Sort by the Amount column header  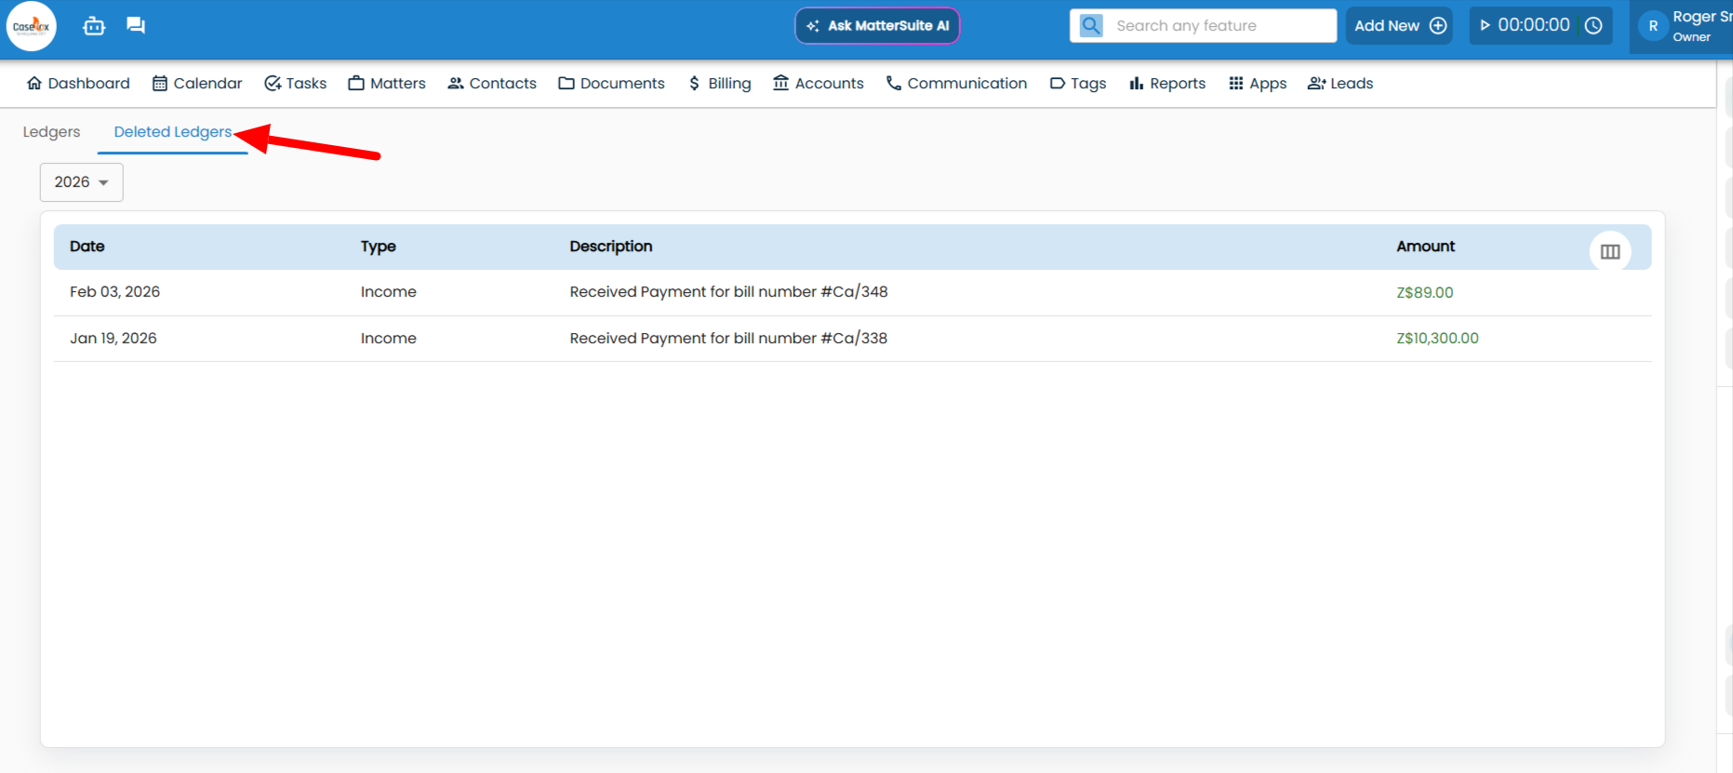[1425, 247]
